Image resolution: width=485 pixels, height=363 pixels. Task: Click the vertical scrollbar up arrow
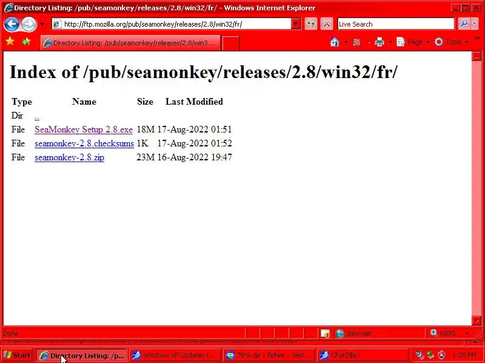click(477, 56)
